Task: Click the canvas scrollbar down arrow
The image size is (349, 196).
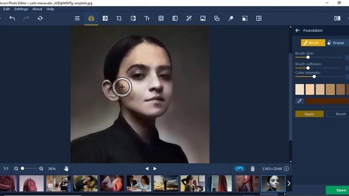Action: (291, 162)
